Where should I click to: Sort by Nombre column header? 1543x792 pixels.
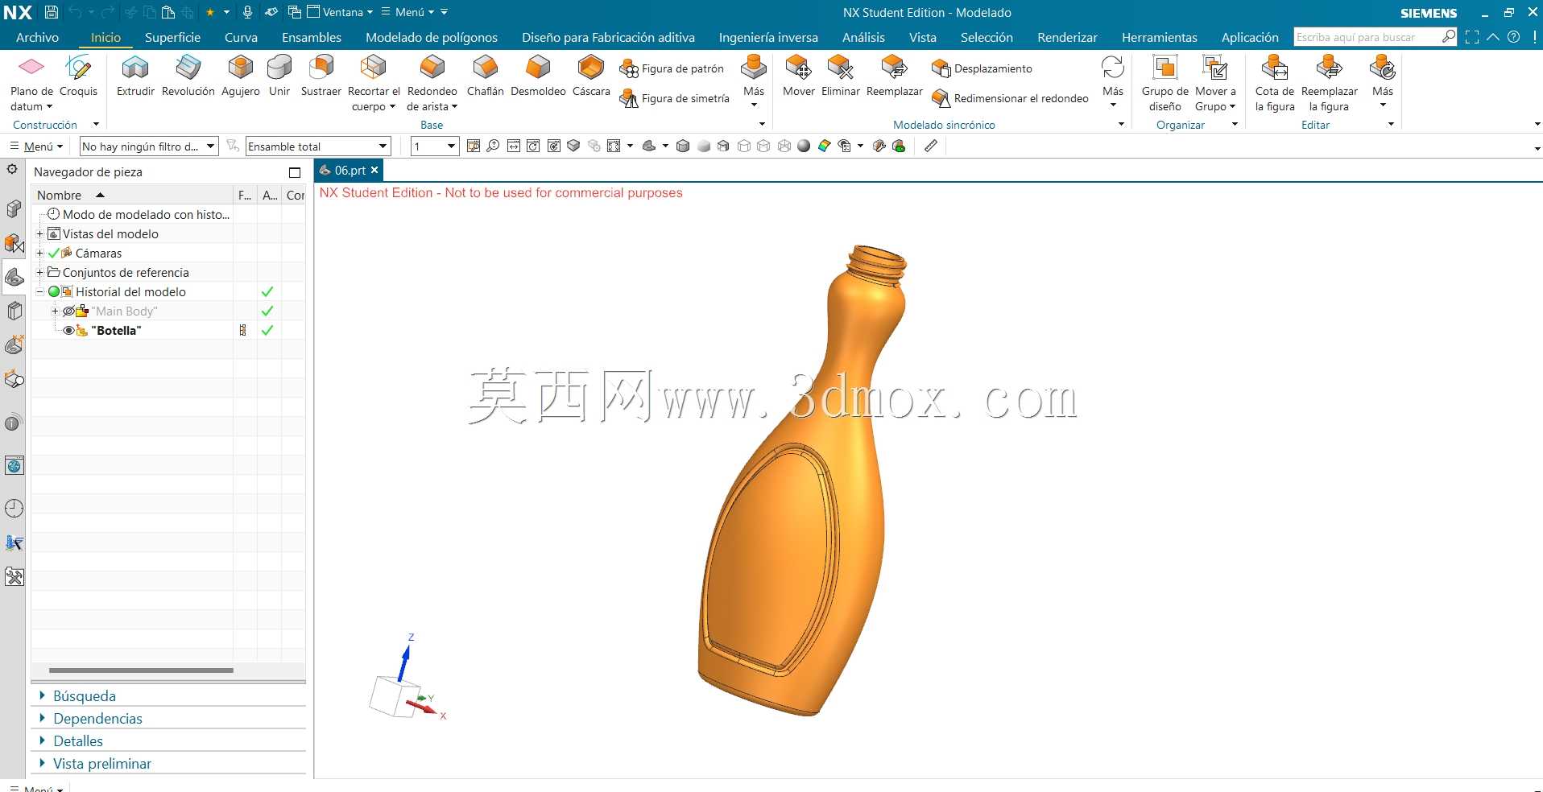pyautogui.click(x=133, y=195)
